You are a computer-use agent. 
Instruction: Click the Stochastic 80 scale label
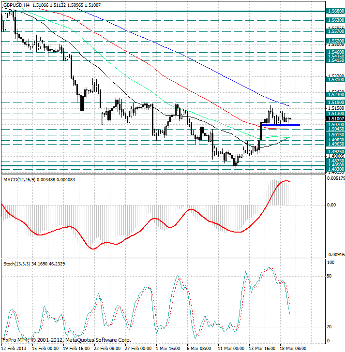pos(330,276)
